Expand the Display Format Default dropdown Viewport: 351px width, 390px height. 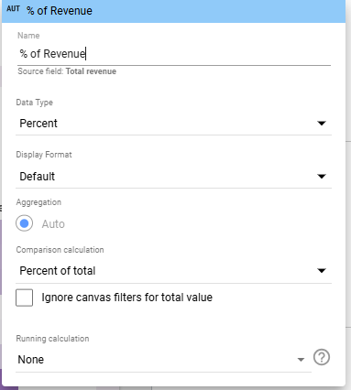(173, 177)
